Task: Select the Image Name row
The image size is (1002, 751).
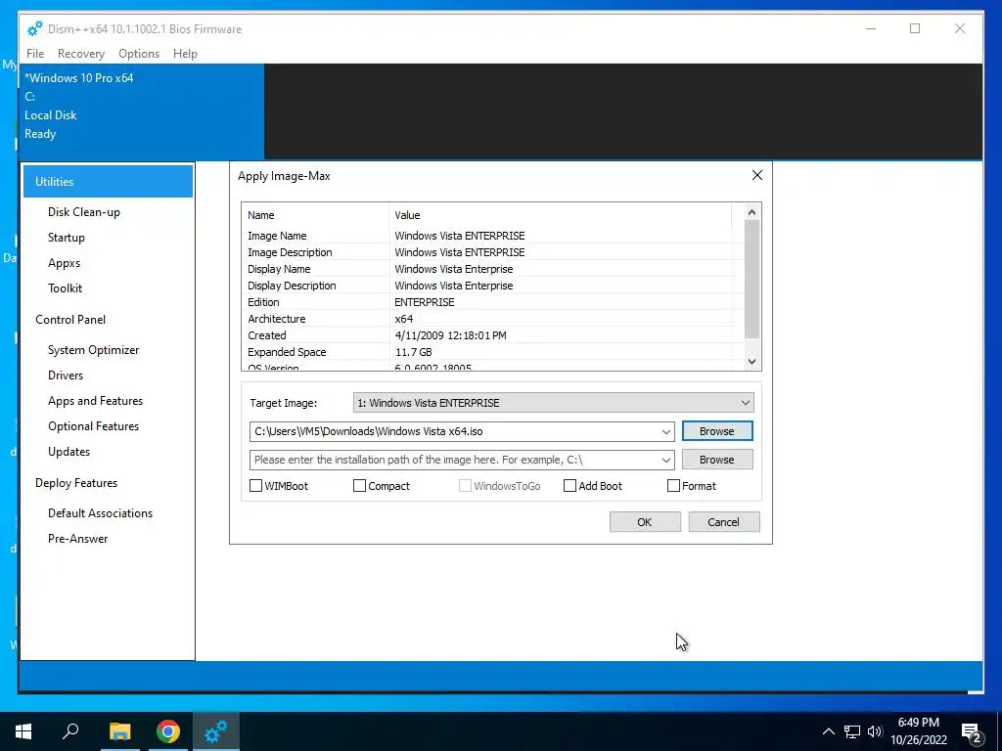Action: click(x=492, y=236)
